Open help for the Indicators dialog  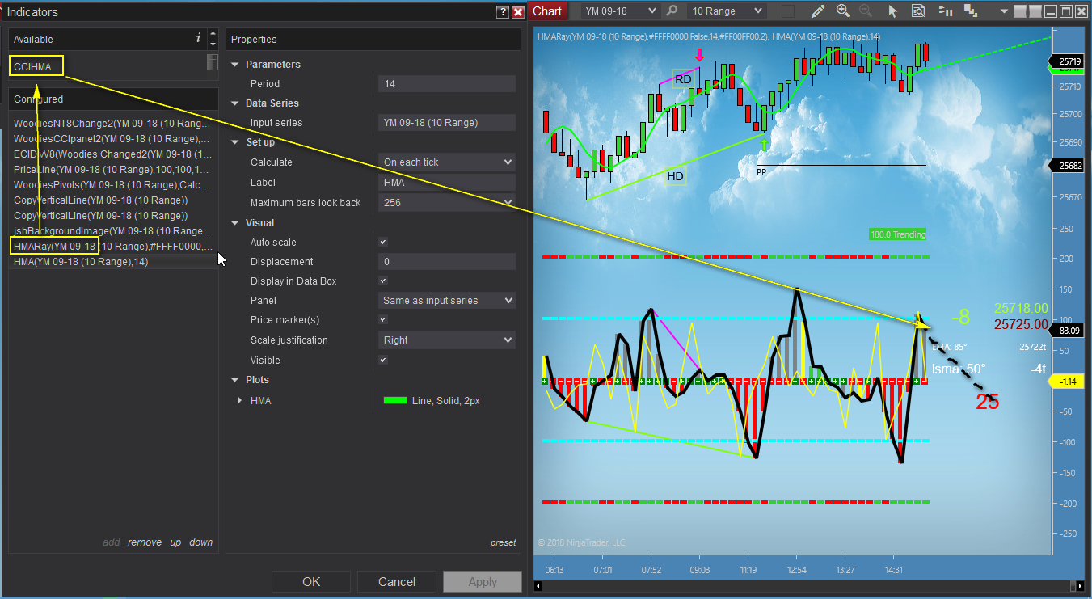(503, 12)
